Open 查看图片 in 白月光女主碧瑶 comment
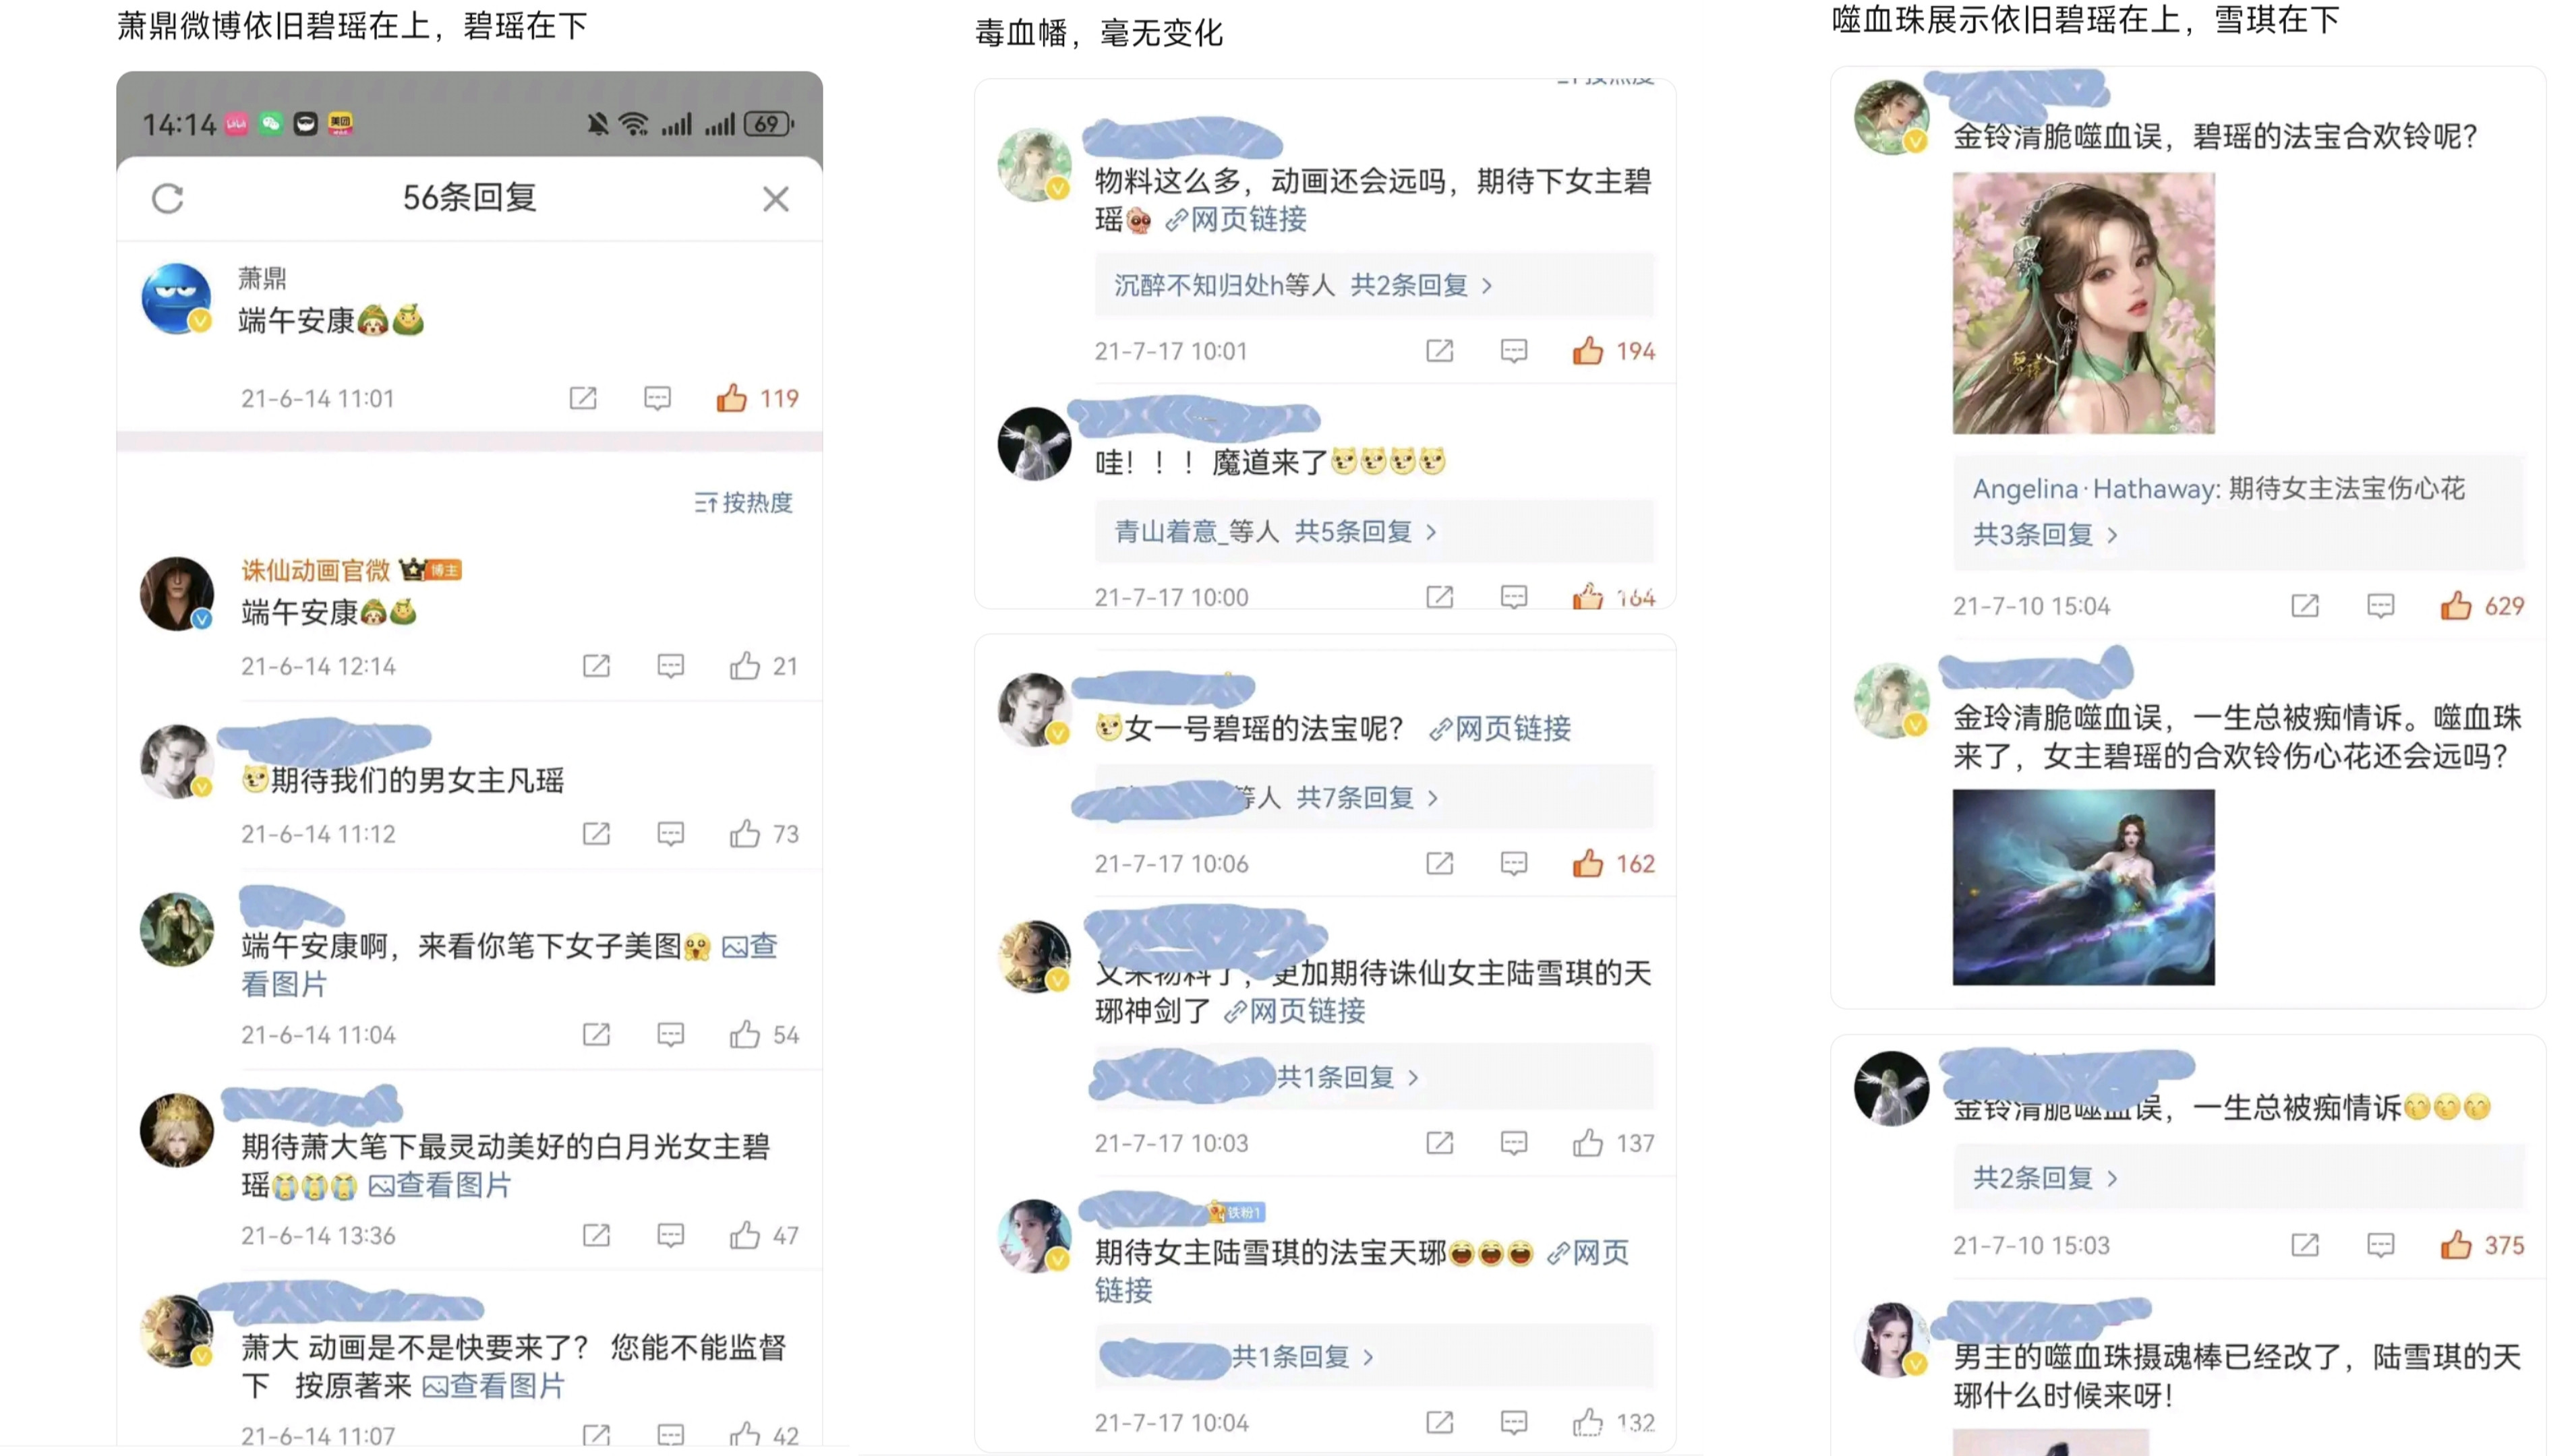The image size is (2574, 1456). 440,1185
